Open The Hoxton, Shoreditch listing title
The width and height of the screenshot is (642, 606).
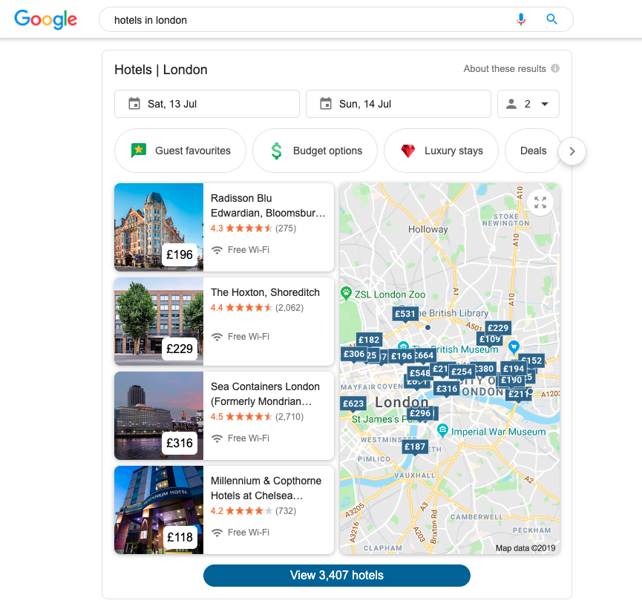[x=265, y=292]
